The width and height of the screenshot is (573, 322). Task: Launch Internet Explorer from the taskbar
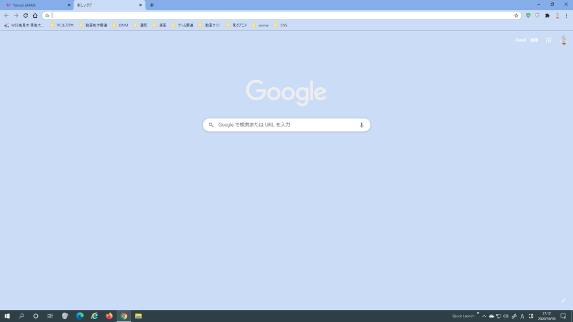coord(94,316)
